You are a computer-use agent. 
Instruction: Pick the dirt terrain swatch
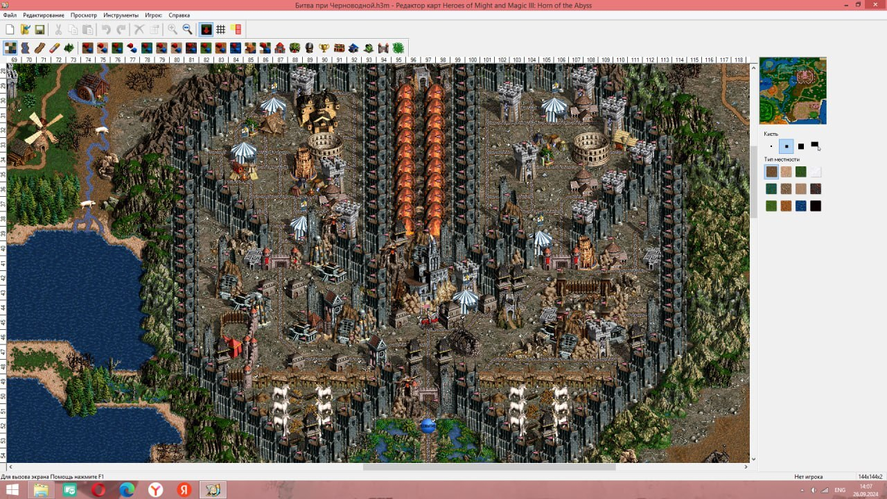click(771, 172)
